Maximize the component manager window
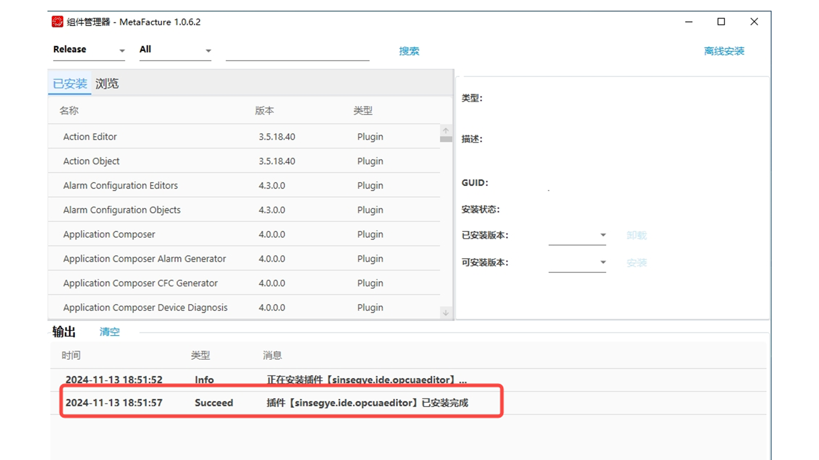Image resolution: width=819 pixels, height=460 pixels. tap(721, 22)
